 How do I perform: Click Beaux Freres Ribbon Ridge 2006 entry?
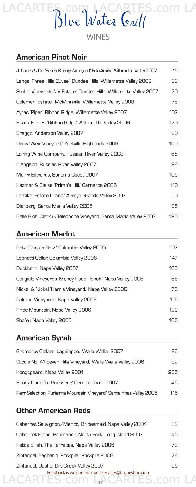pos(73,123)
